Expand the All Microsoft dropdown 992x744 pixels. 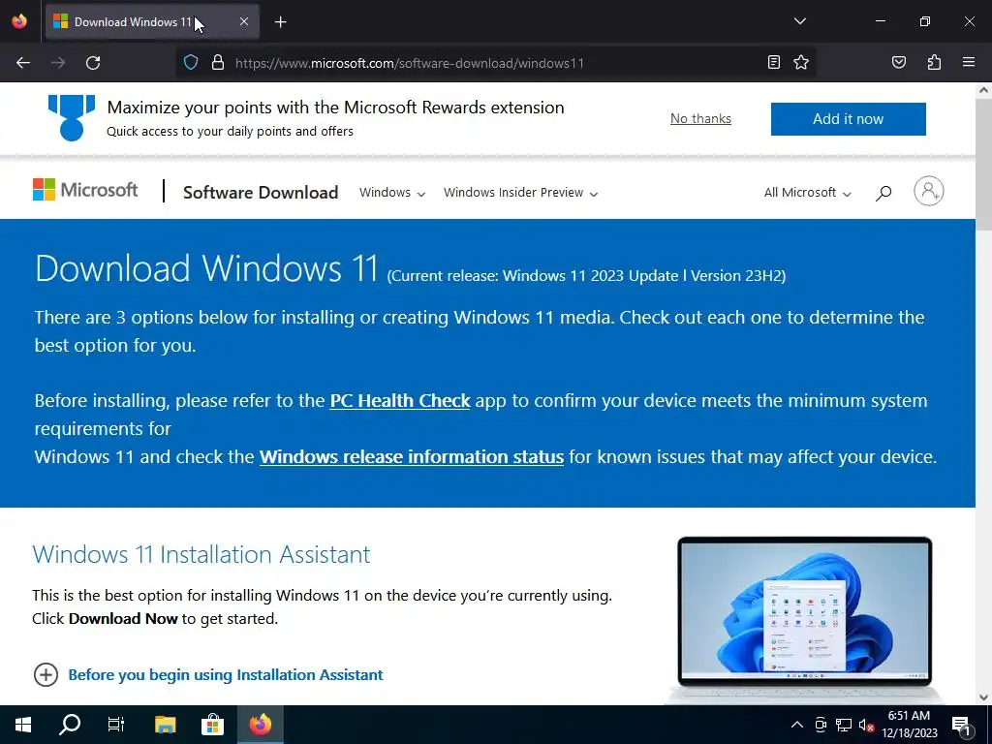coord(808,193)
